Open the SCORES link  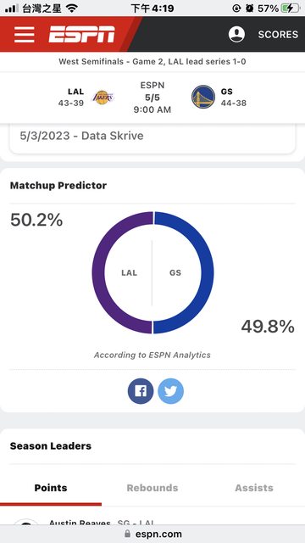(x=278, y=34)
